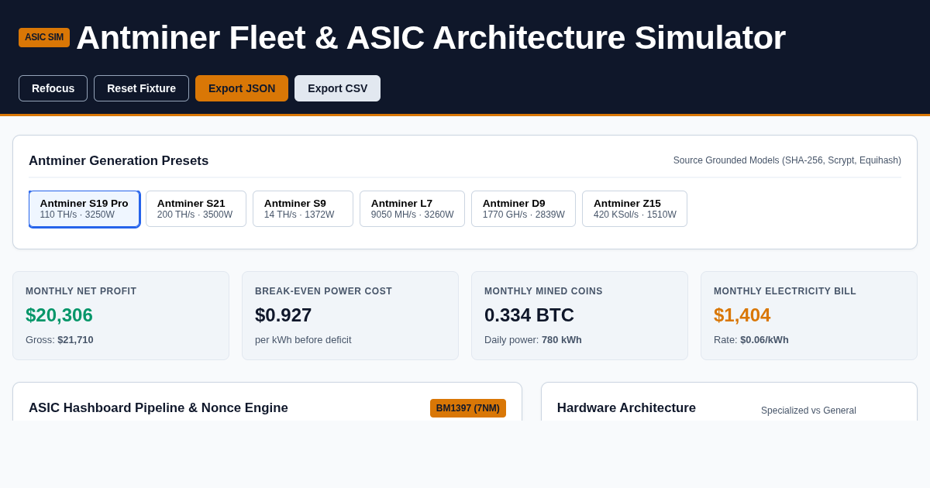Click the $20,306 monthly net profit value
This screenshot has height=488, width=930.
click(x=59, y=315)
